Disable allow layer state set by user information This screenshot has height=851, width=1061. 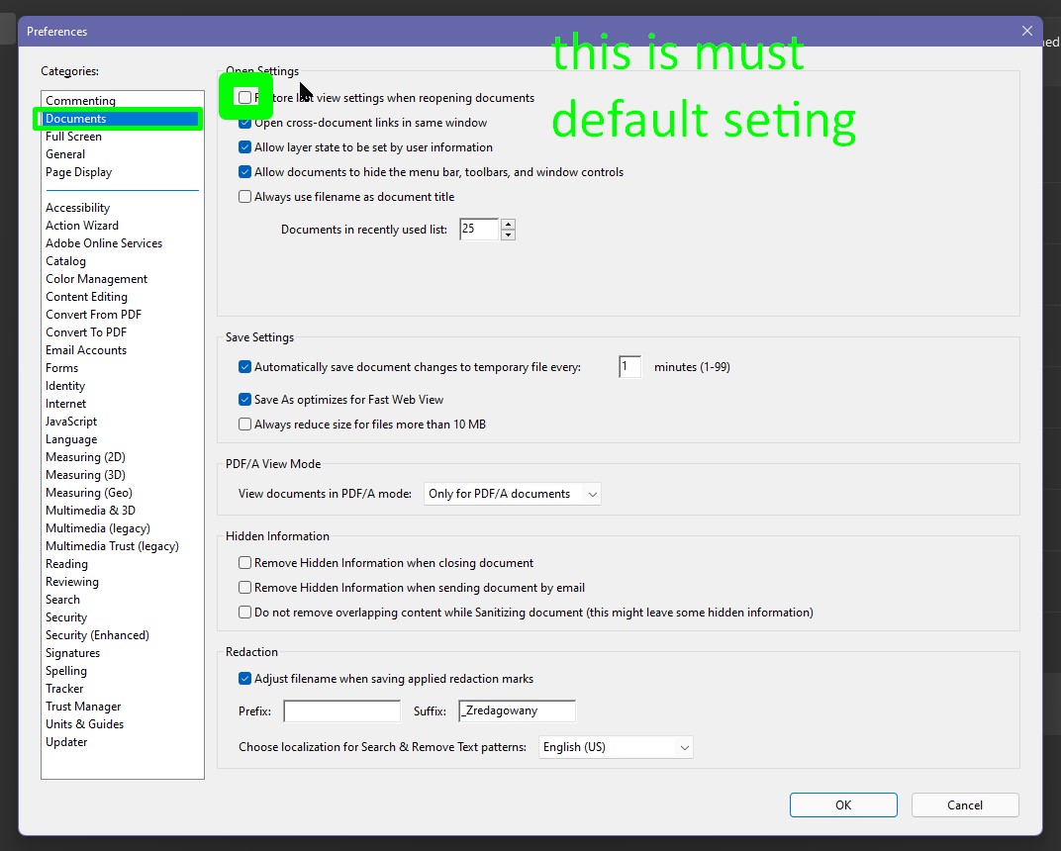pos(244,146)
